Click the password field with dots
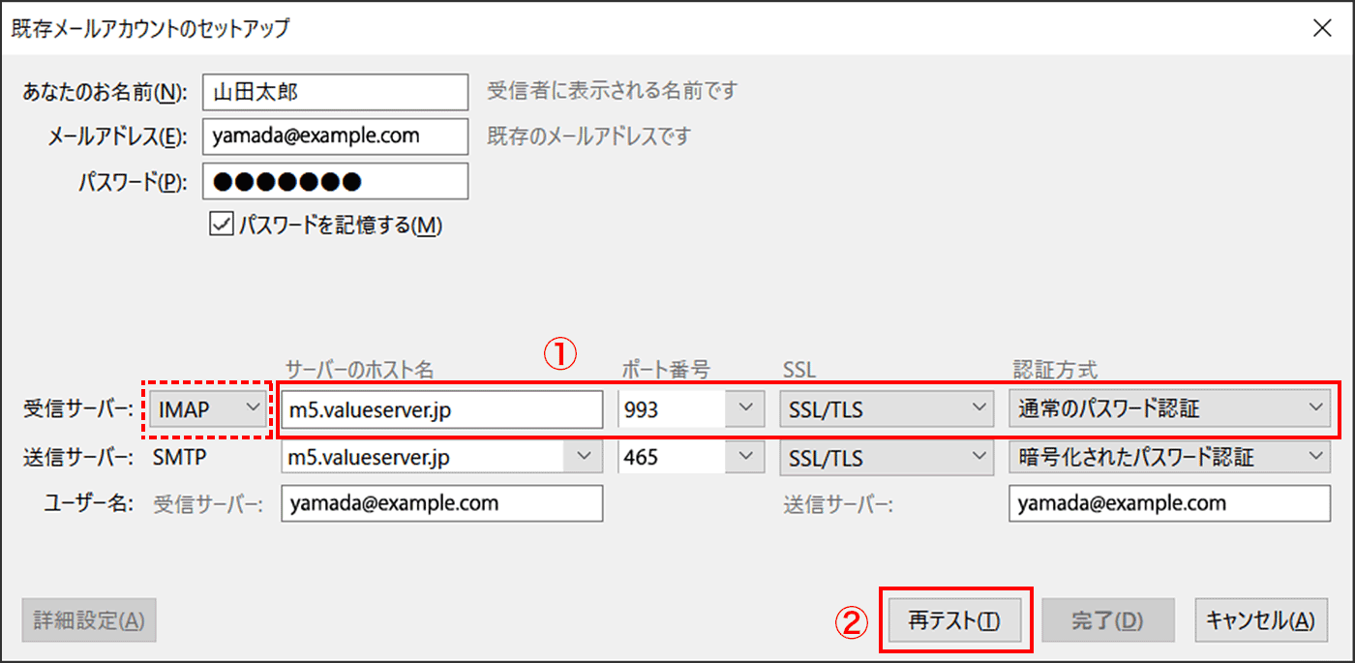Image resolution: width=1355 pixels, height=663 pixels. click(x=335, y=181)
